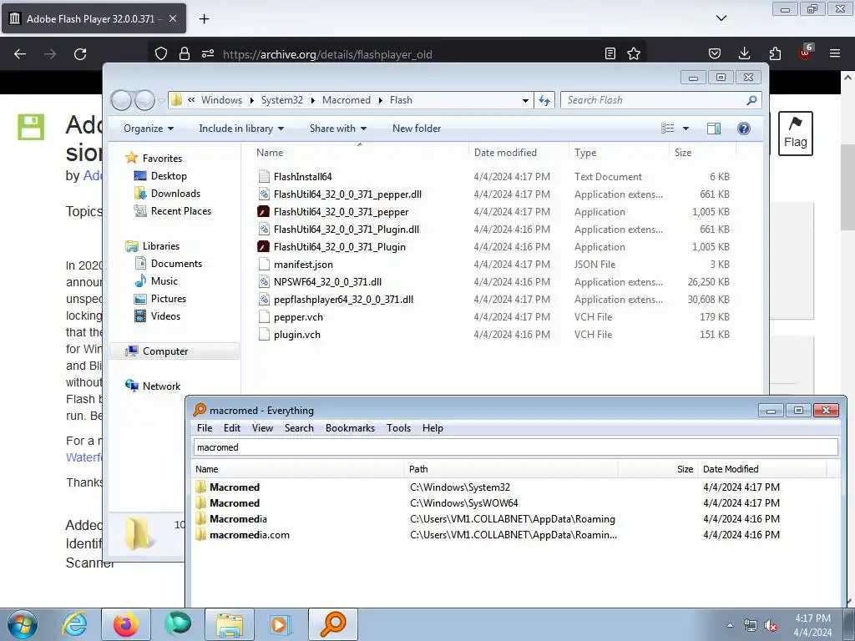Open a new Firefox tab
Image resolution: width=855 pixels, height=641 pixels.
[x=204, y=19]
